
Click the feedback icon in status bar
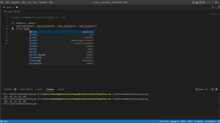pyautogui.click(x=219, y=122)
